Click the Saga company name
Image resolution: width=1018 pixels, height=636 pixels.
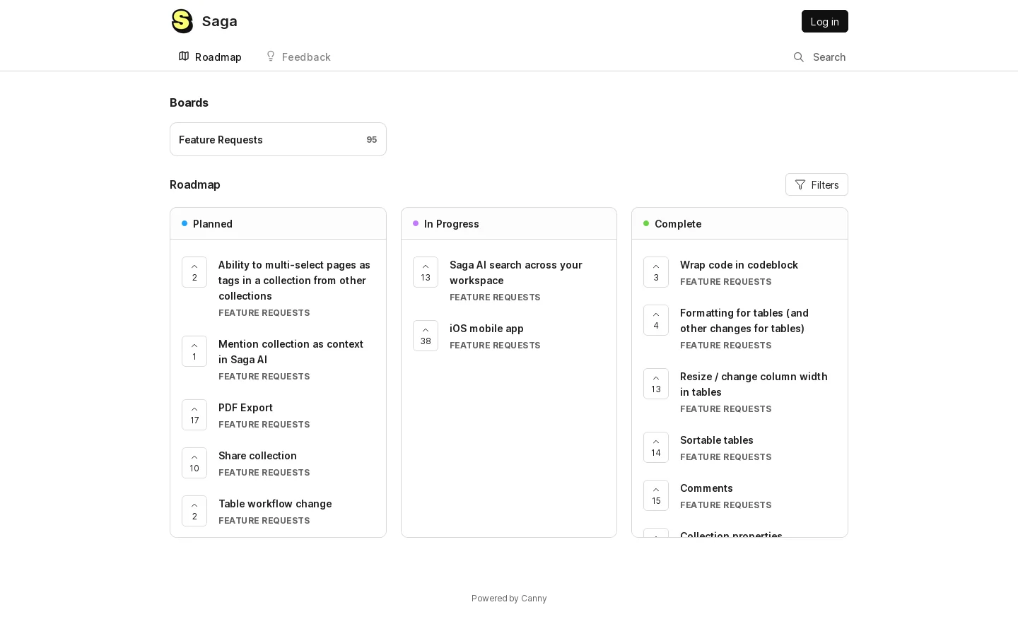click(220, 21)
